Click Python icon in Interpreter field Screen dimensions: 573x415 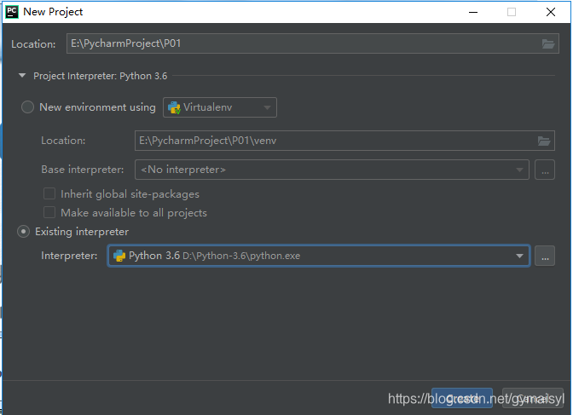[119, 256]
